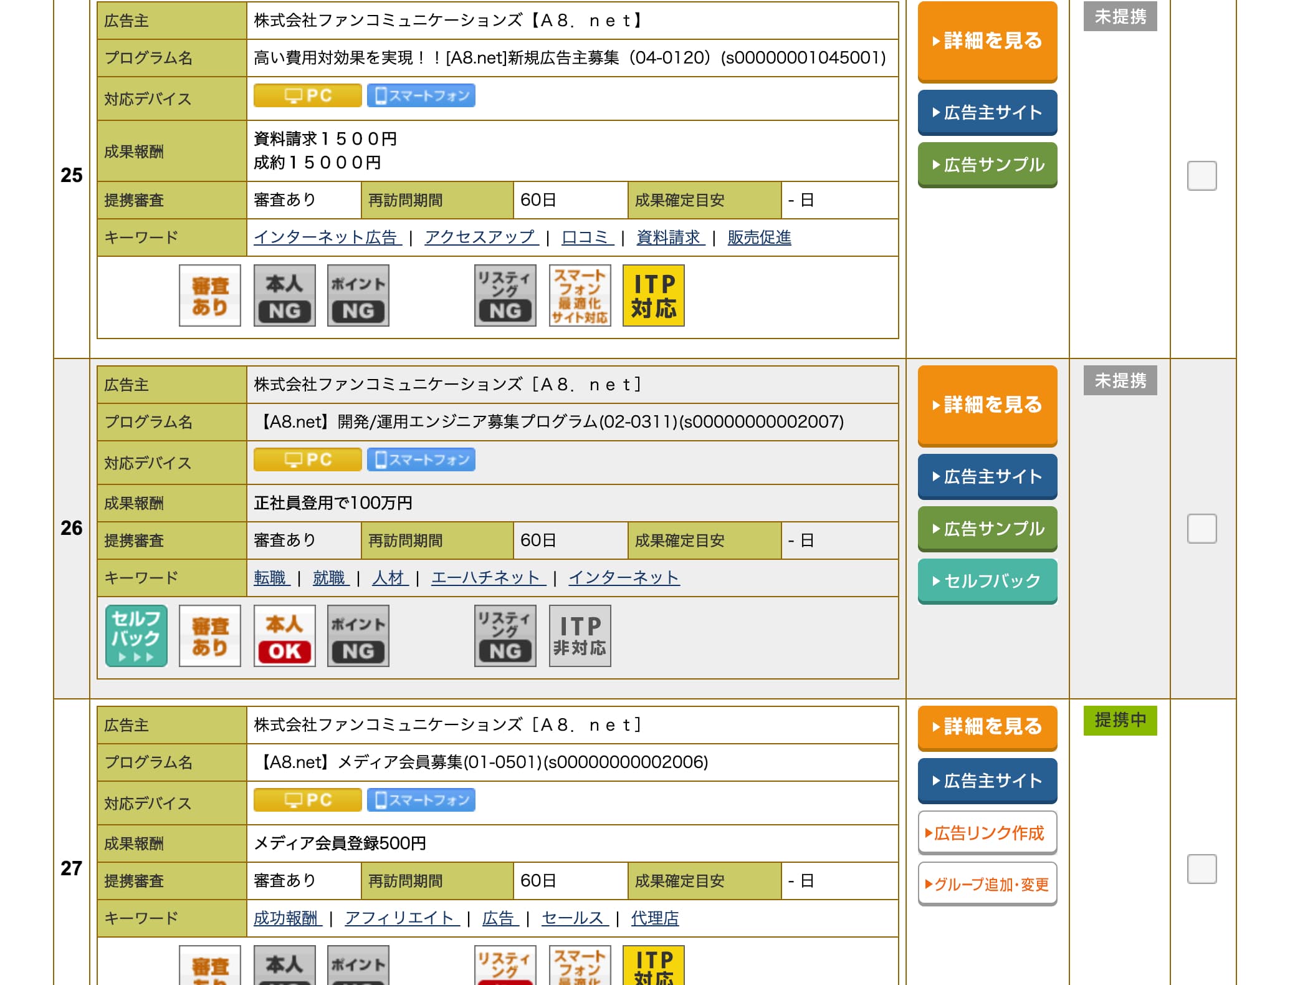Follow 口コミ keyword link
This screenshot has width=1290, height=985.
588,238
